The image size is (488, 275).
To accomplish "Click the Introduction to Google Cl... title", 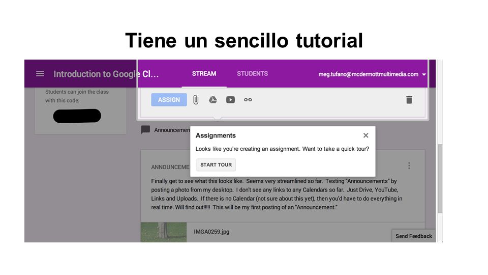I will (106, 74).
